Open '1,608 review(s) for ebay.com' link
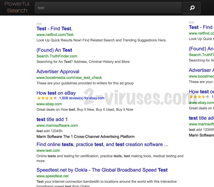Screen dimensions: 214x187 pos(82,98)
